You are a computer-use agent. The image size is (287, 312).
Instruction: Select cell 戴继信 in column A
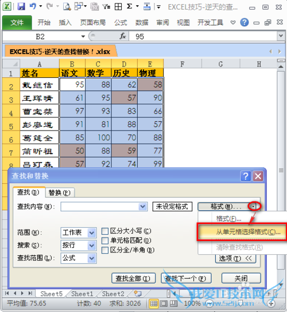point(39,85)
